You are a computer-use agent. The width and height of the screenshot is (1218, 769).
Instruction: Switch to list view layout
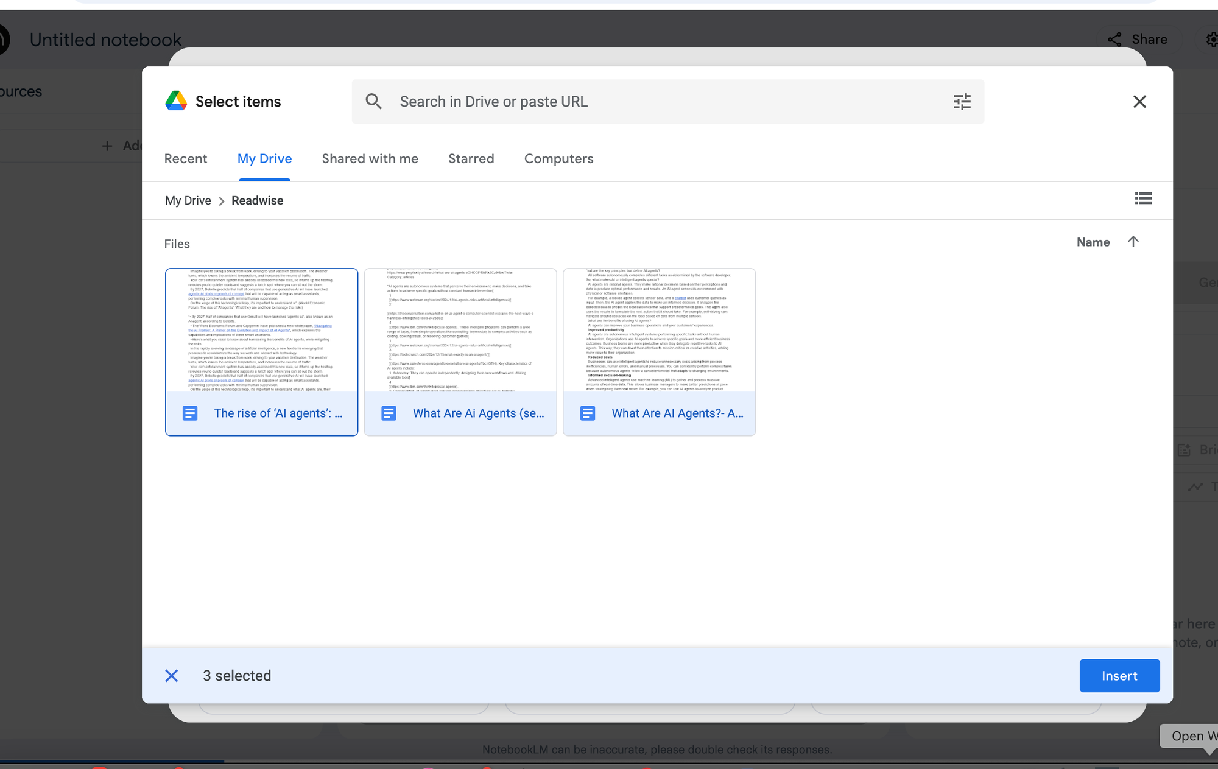click(x=1143, y=198)
